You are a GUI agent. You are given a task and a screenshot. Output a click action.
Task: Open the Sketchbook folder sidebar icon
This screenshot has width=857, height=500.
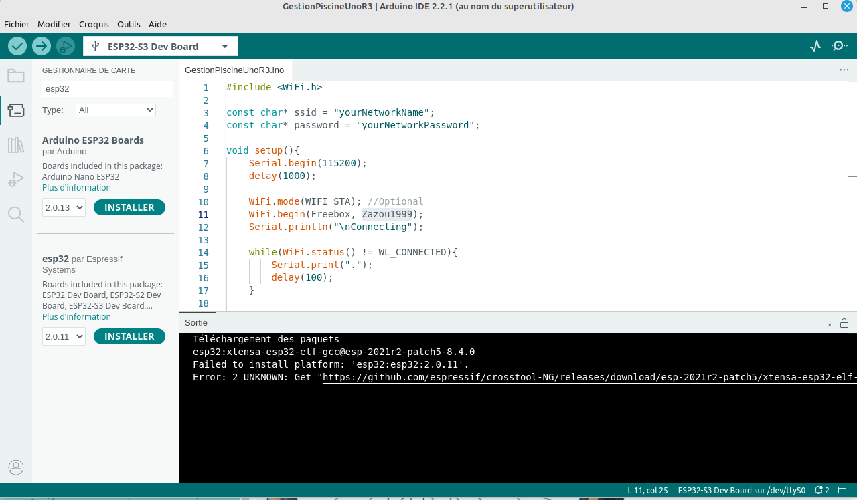tap(16, 75)
